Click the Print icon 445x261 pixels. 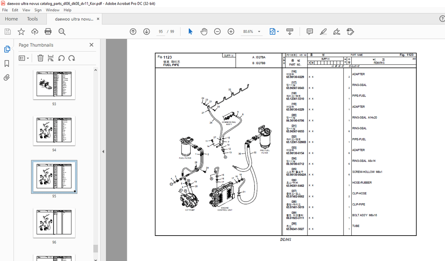tap(48, 32)
